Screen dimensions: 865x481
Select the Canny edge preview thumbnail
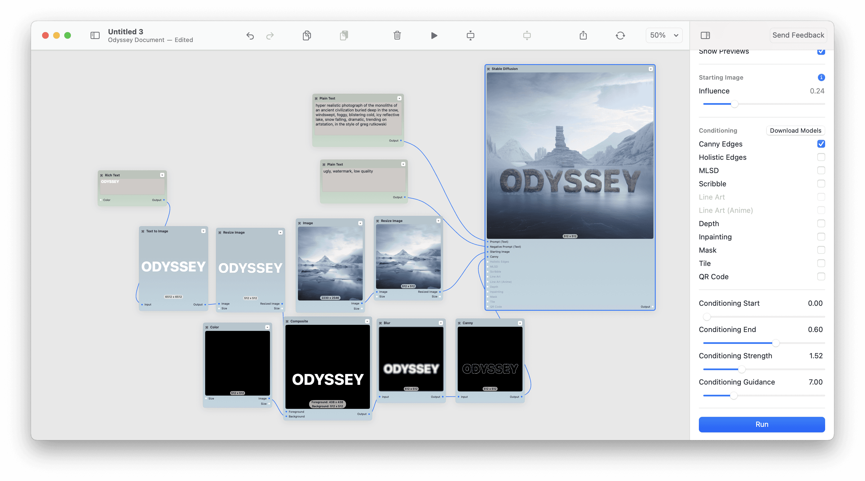(x=490, y=359)
